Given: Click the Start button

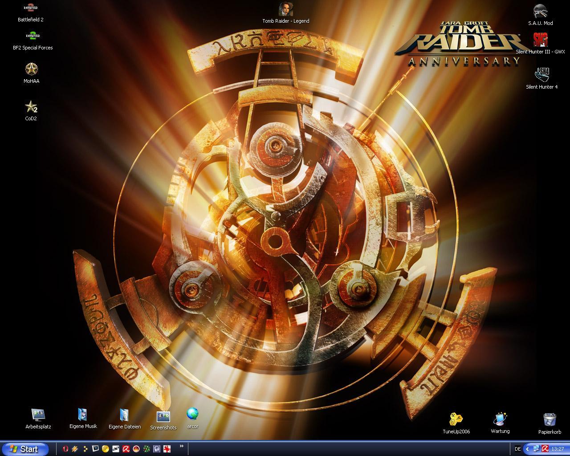Looking at the screenshot, I should (x=24, y=449).
